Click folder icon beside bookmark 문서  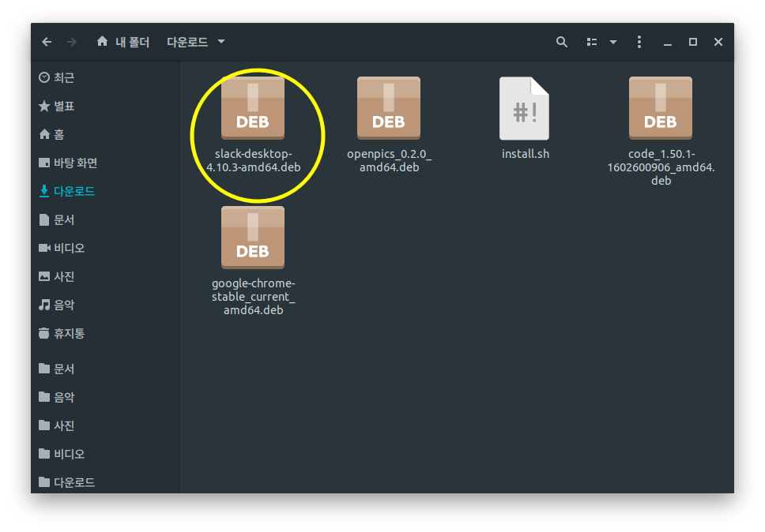tap(44, 369)
